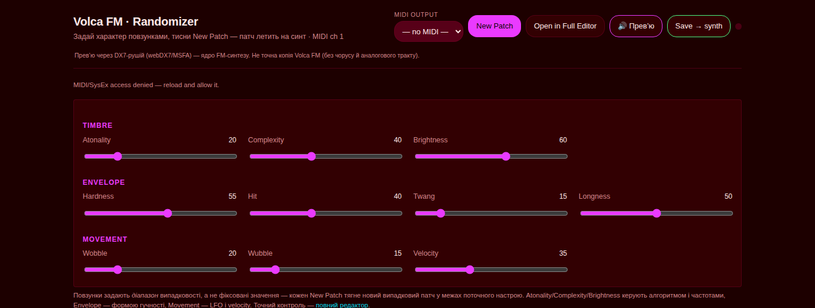
Task: Adjust the Wubble slider
Action: tap(326, 270)
